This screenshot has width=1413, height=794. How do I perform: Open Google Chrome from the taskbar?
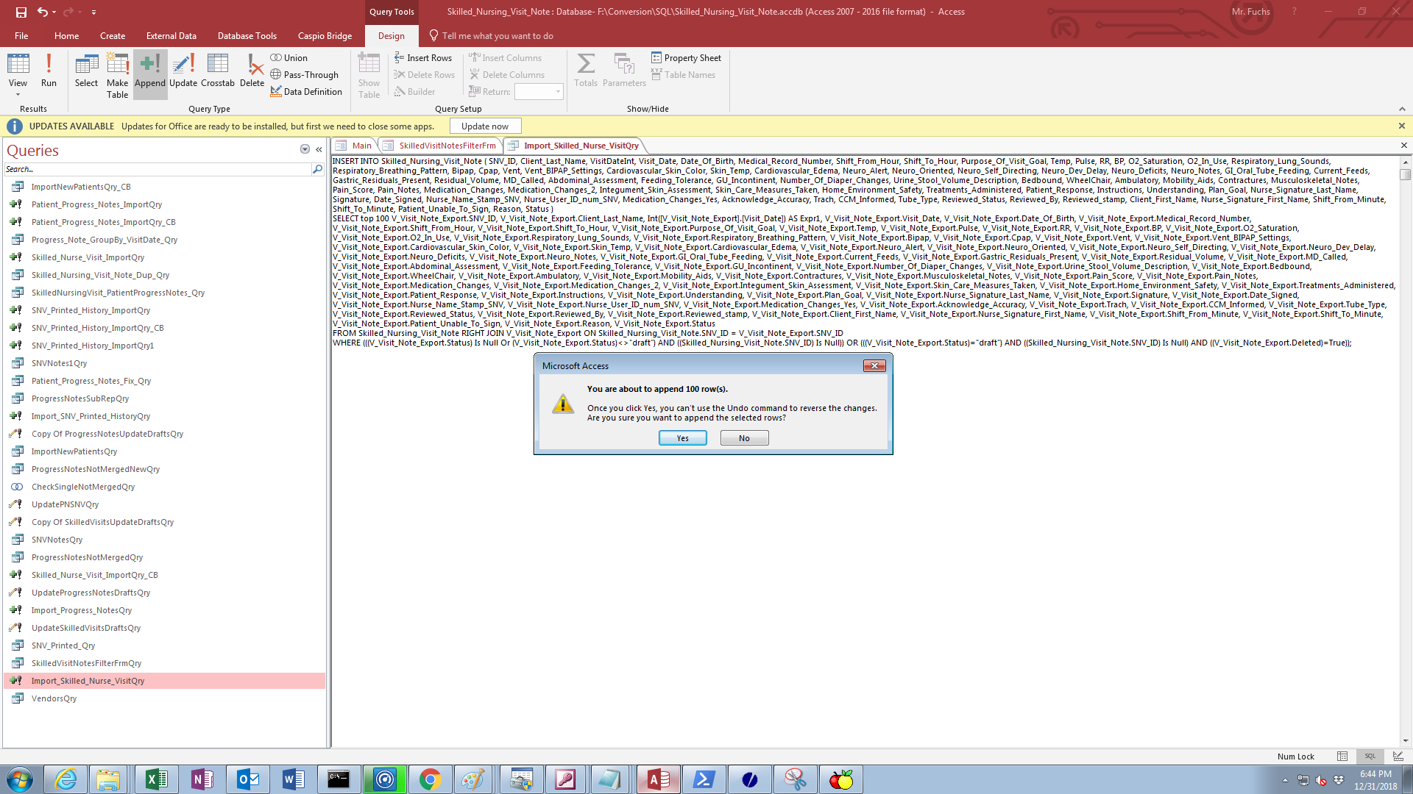(x=430, y=779)
